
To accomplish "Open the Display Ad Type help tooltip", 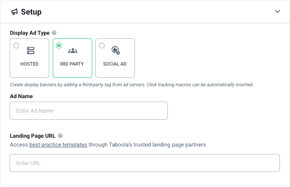I will tap(54, 33).
